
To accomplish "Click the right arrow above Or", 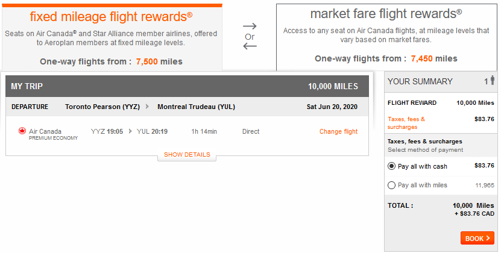I will pyautogui.click(x=250, y=26).
